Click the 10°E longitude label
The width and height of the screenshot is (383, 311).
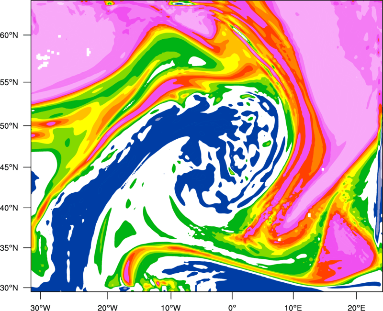[293, 308]
